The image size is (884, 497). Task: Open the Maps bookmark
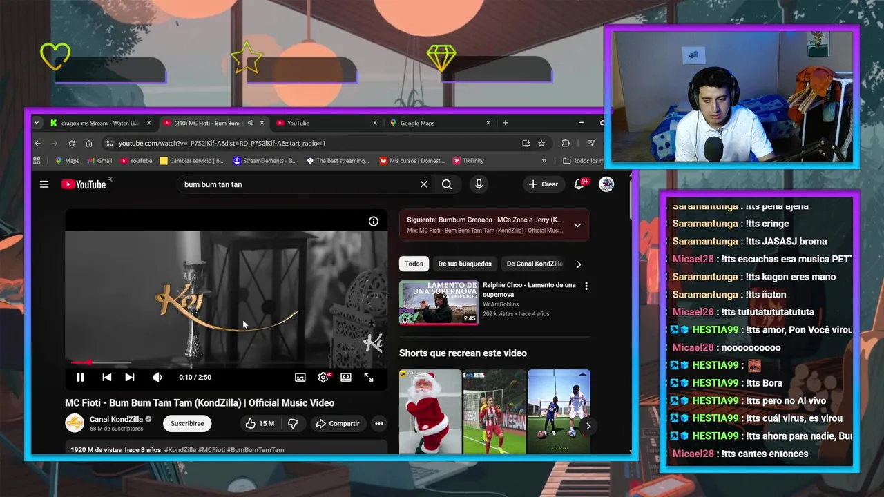67,161
